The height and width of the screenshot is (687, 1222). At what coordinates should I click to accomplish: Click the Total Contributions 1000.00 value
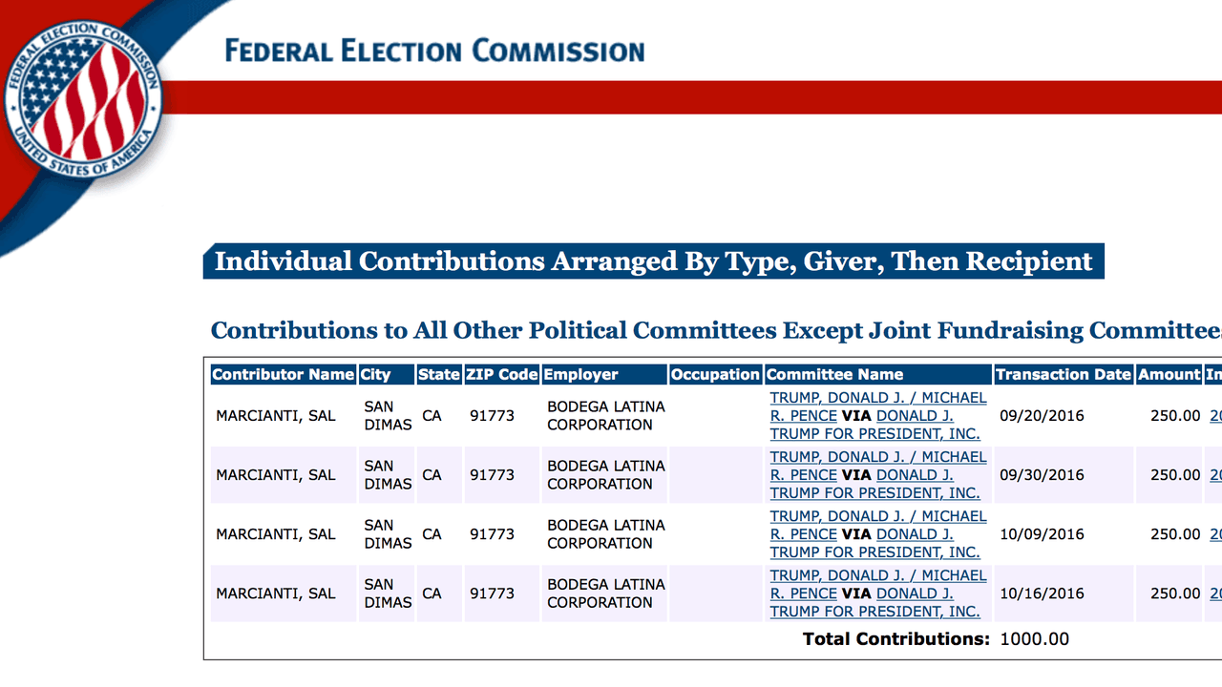click(1034, 639)
